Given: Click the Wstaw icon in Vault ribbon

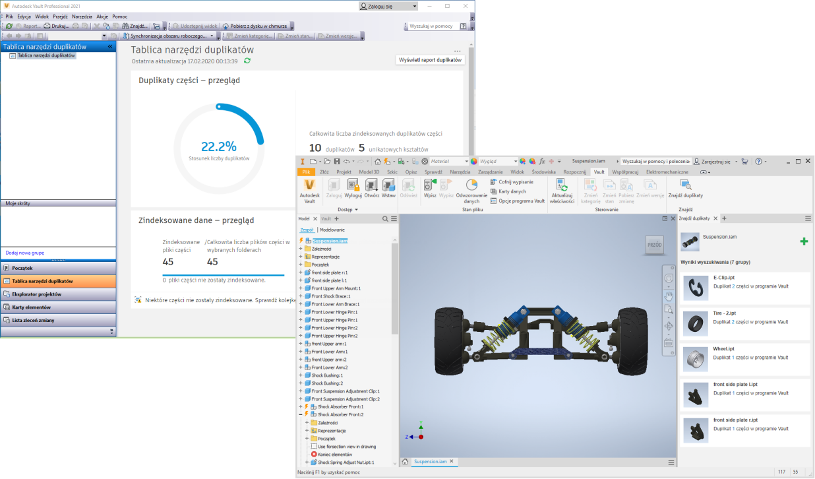Looking at the screenshot, I should point(388,185).
